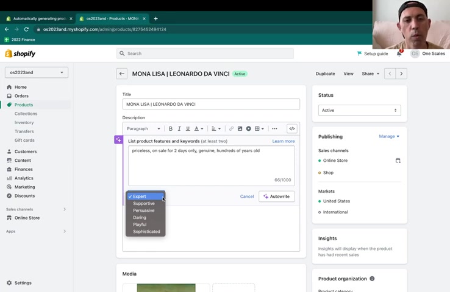Click the Shopify search field
Viewport: 450px width, 292px height.
[x=205, y=54]
